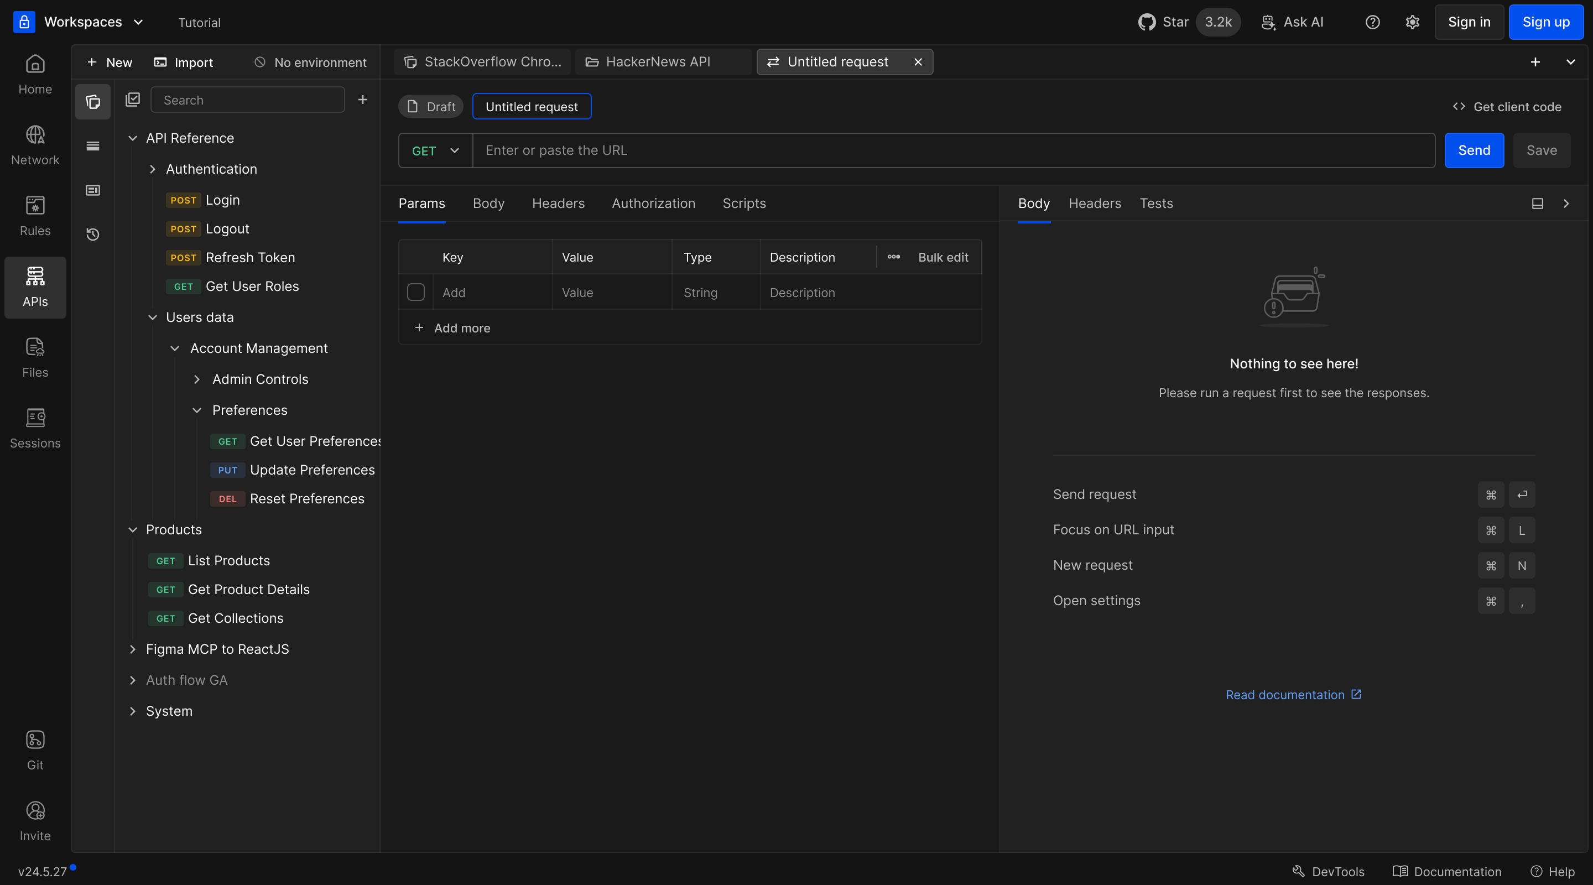Image resolution: width=1593 pixels, height=885 pixels.
Task: Click Bulk edit in params table
Action: [943, 257]
